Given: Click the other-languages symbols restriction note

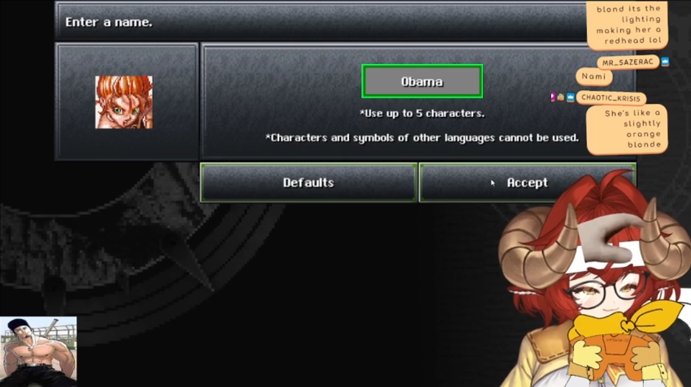Looking at the screenshot, I should (x=422, y=138).
